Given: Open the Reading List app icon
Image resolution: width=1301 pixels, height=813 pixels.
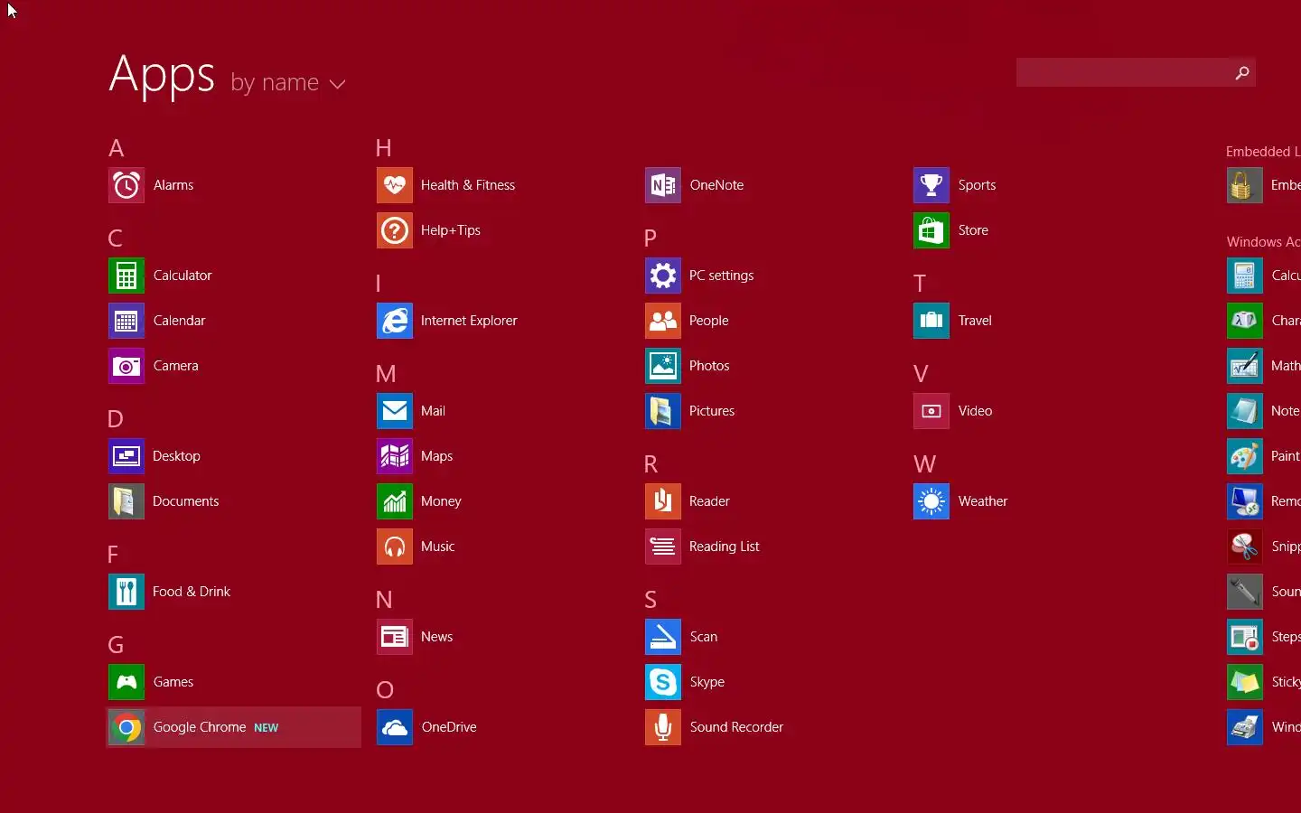Looking at the screenshot, I should (663, 547).
